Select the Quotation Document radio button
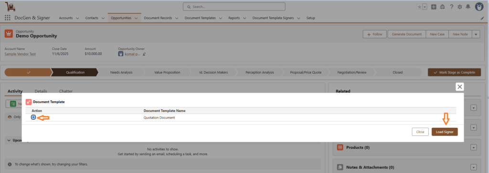Screen dimensions: 489x173 coord(33,117)
